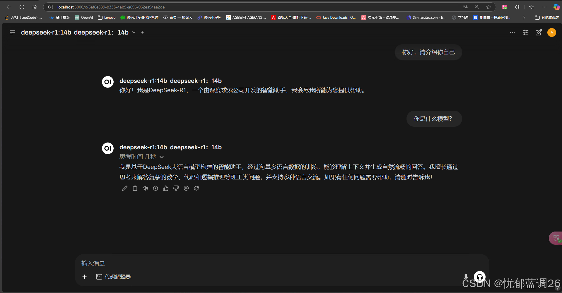Open the 次元小镇 bookmark

click(380, 18)
